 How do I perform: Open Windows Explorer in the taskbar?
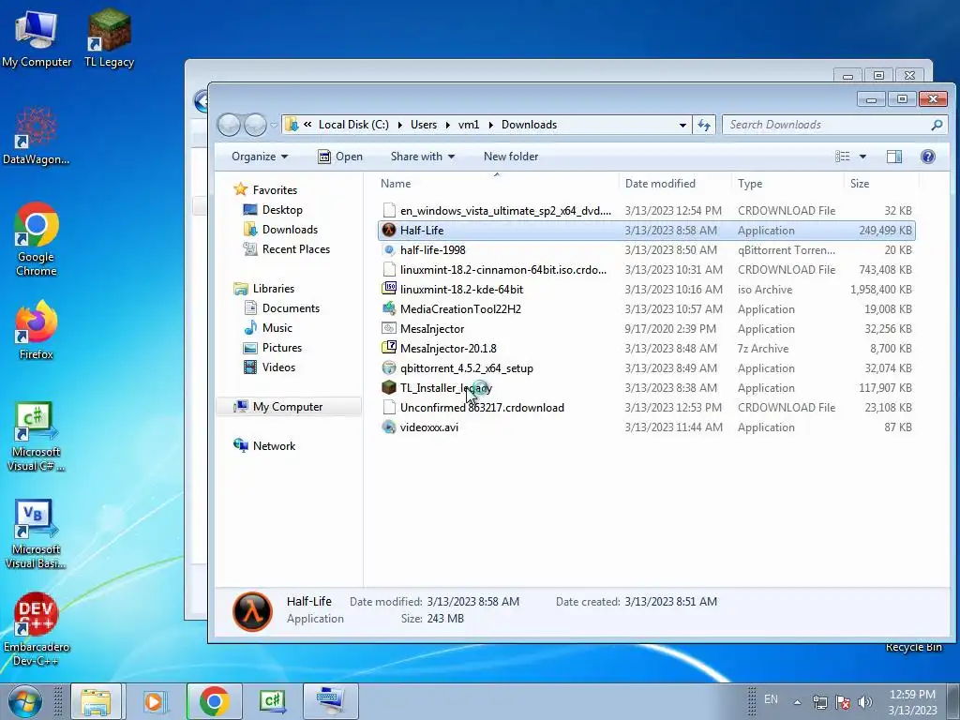(97, 701)
